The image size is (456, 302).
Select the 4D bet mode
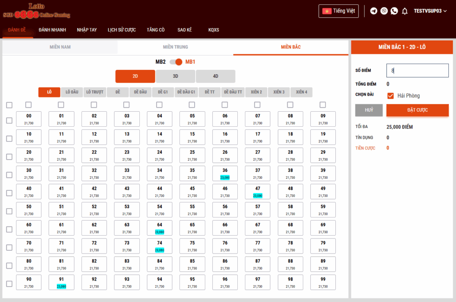coord(216,76)
